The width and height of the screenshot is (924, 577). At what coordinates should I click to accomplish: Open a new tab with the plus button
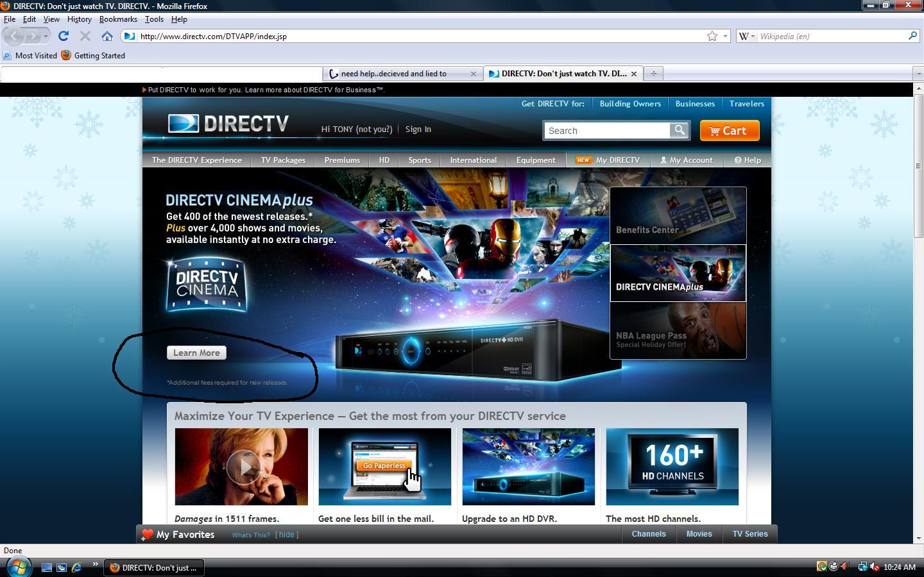click(653, 74)
